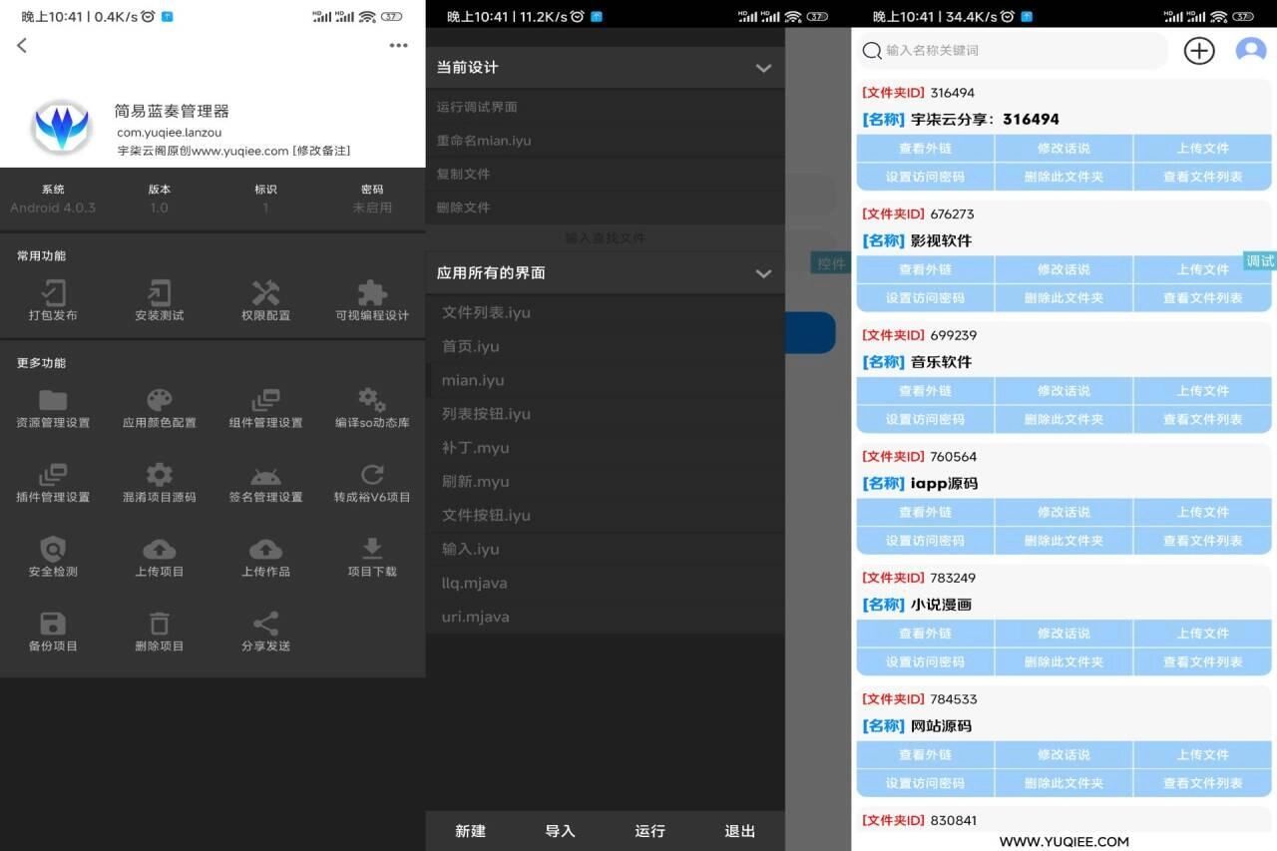This screenshot has width=1277, height=851.
Task: Click 查看外链 for 影视软件 folder
Action: [925, 268]
